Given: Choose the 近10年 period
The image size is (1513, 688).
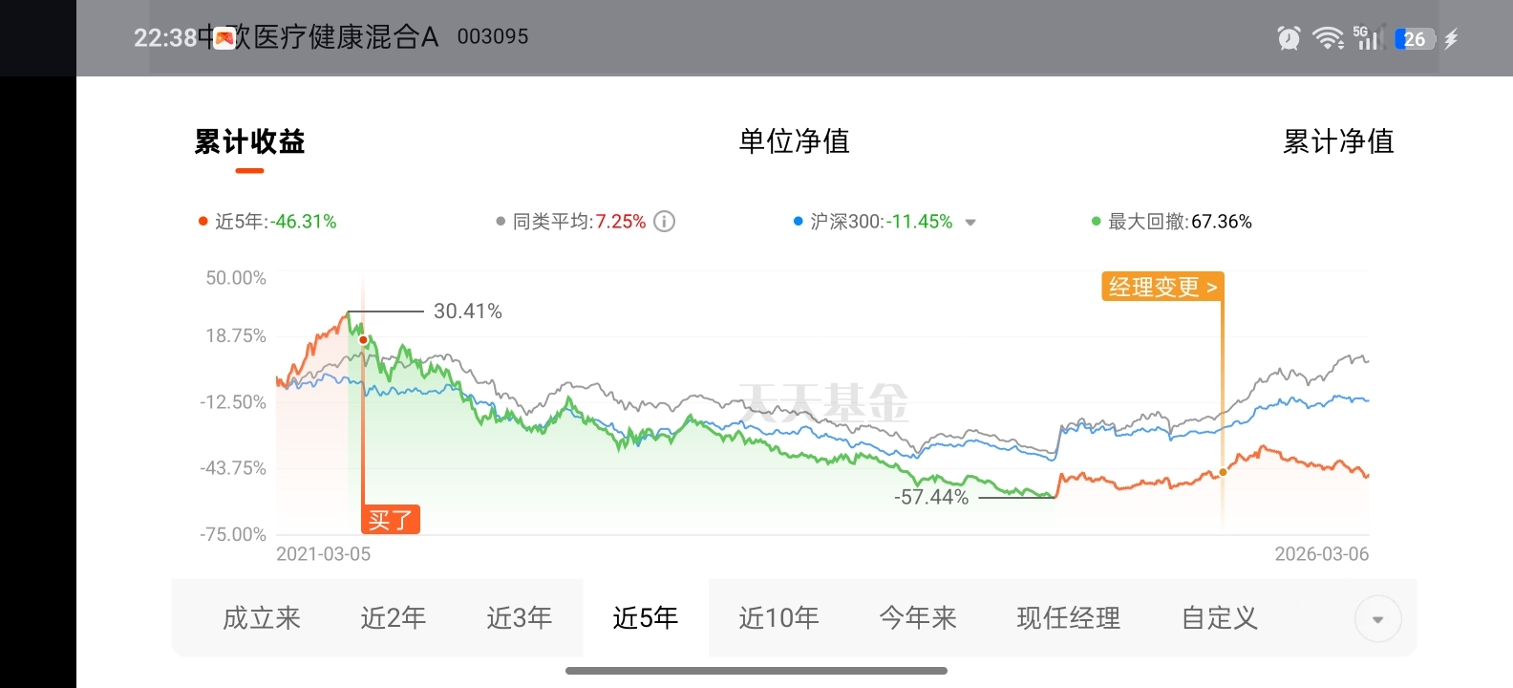Looking at the screenshot, I should coord(778,618).
